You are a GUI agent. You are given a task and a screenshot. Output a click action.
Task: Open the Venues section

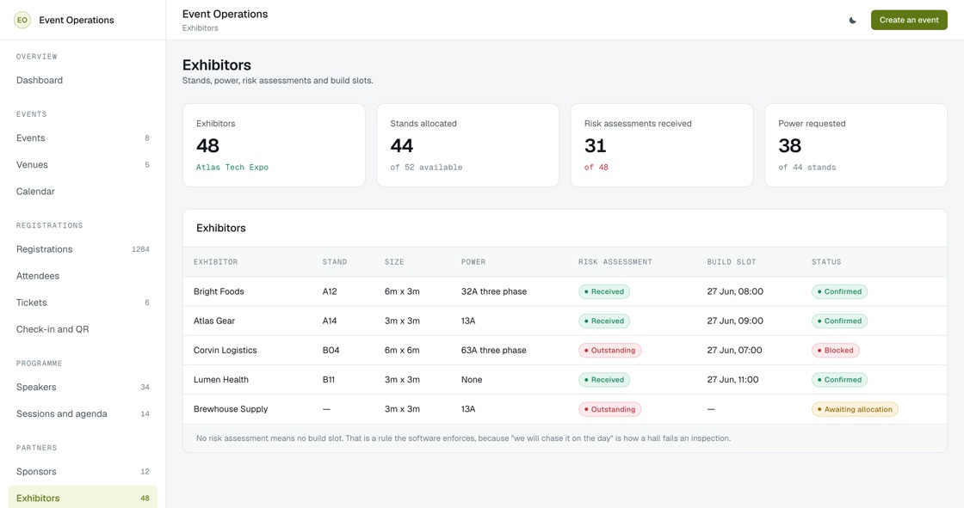tap(83, 165)
